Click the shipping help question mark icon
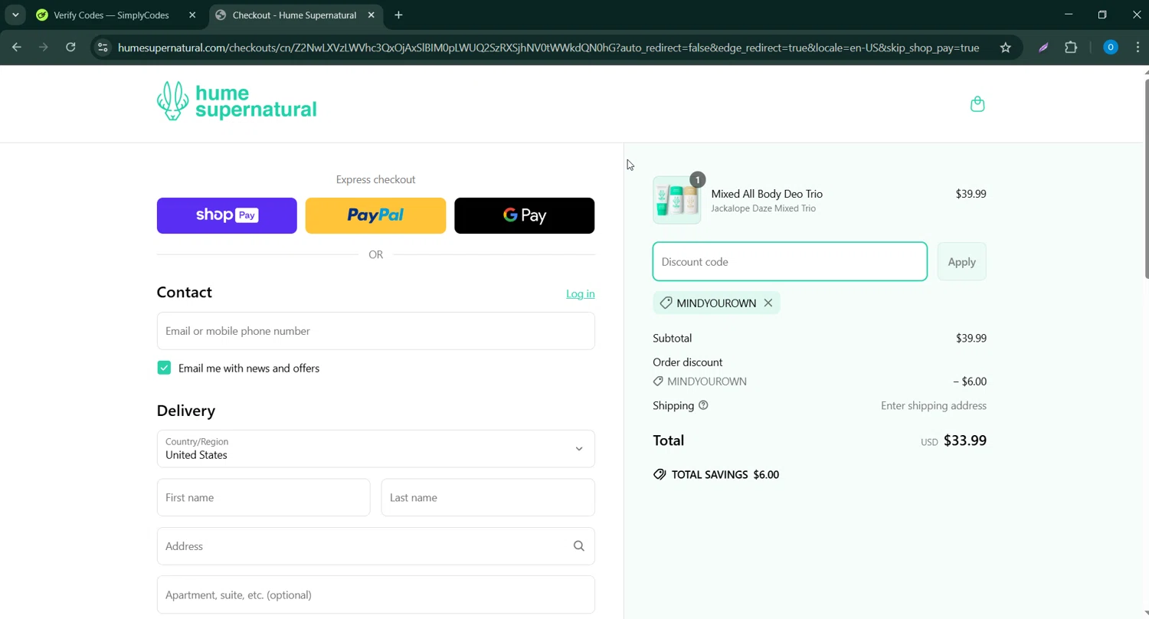 click(x=703, y=406)
